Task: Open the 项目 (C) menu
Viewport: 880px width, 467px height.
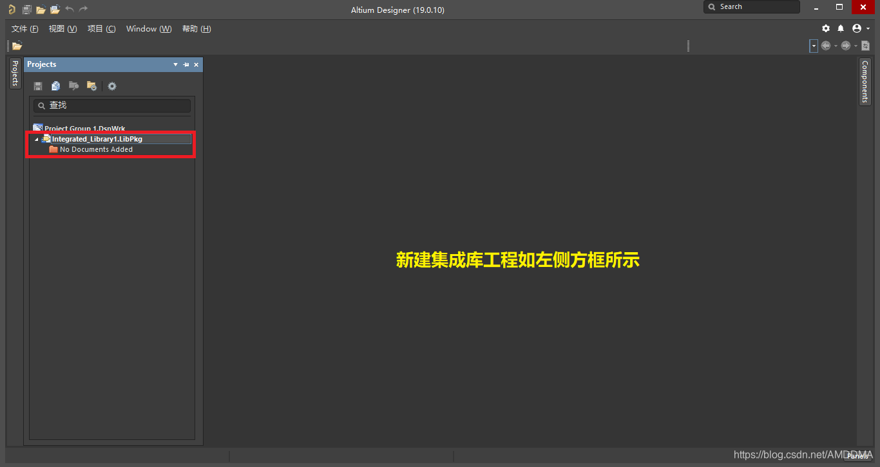Action: (101, 29)
